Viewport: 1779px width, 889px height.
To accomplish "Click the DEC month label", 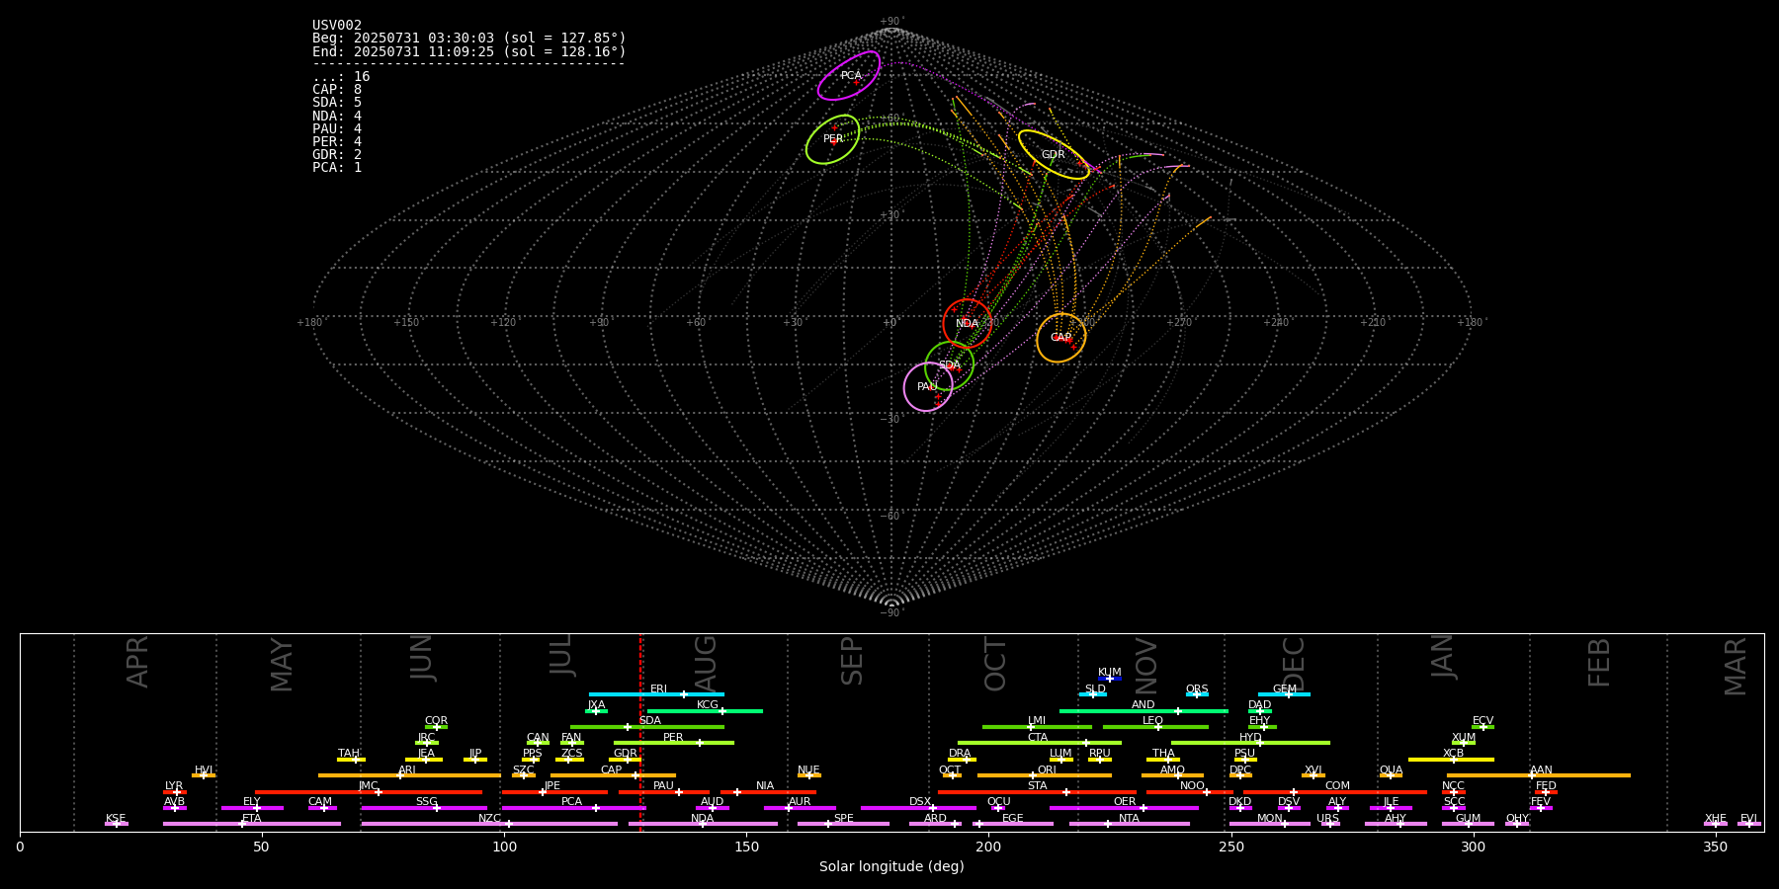I will (x=1294, y=664).
